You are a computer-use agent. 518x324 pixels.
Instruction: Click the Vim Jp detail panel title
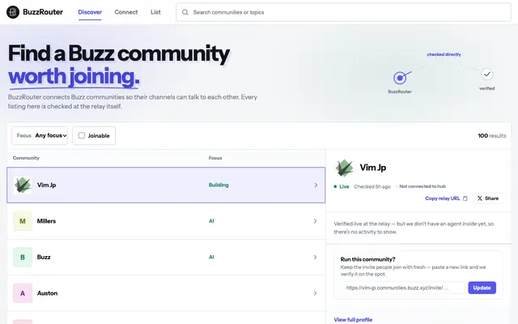coord(373,168)
